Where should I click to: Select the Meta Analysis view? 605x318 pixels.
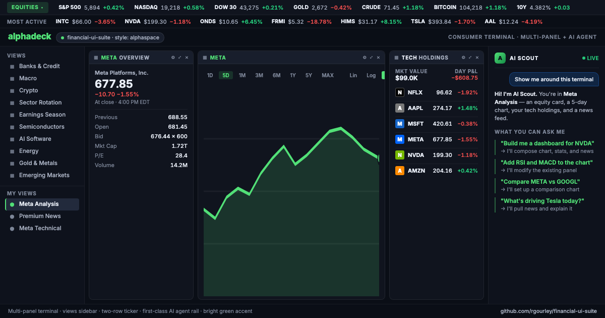click(42, 204)
